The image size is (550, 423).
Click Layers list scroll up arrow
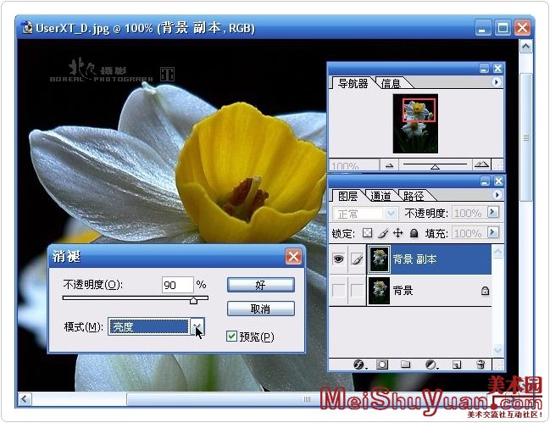pos(497,252)
